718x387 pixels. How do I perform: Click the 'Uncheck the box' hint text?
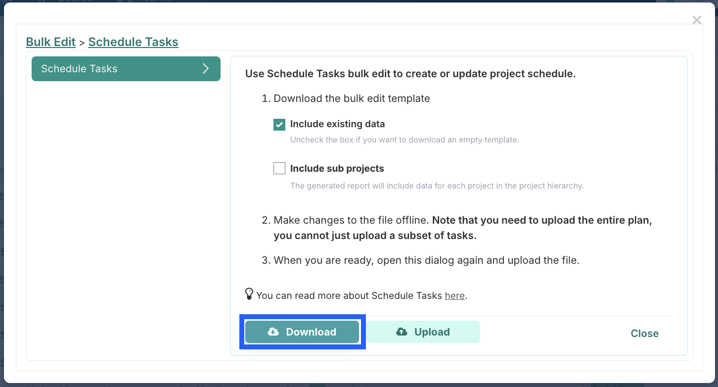pyautogui.click(x=404, y=140)
